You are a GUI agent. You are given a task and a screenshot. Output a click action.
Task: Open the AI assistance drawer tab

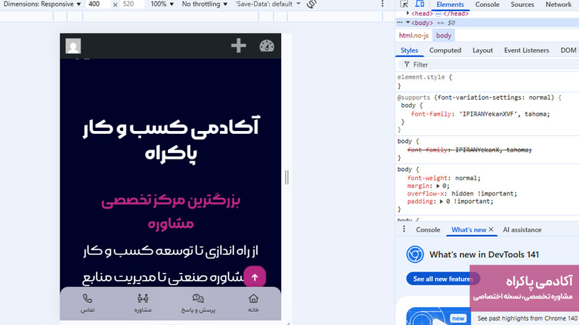(x=522, y=229)
